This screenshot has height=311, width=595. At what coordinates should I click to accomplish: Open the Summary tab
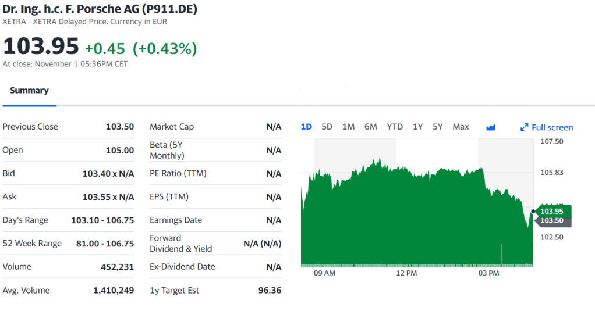pos(29,91)
